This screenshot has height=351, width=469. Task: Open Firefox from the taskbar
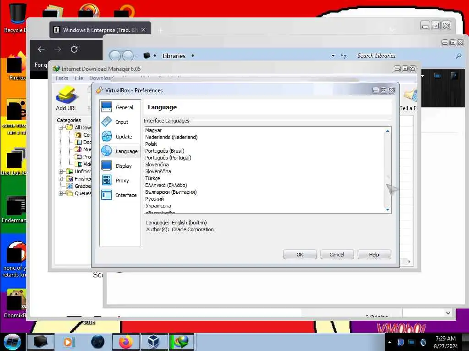pos(126,342)
